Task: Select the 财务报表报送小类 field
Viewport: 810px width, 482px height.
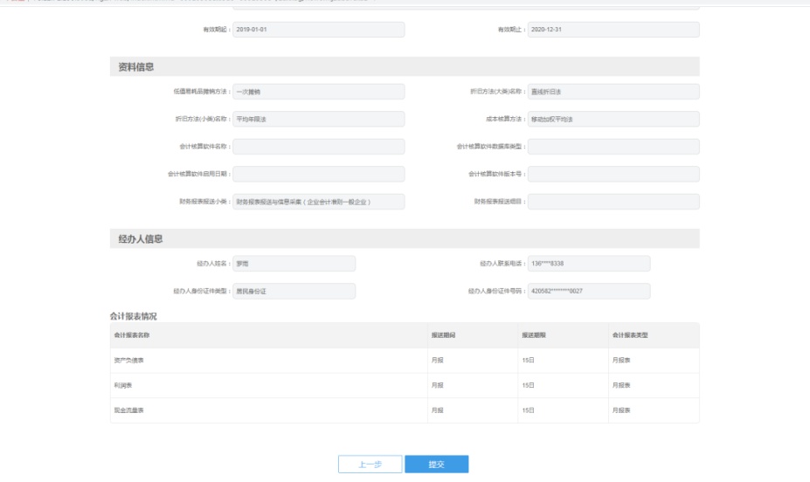Action: pos(319,202)
